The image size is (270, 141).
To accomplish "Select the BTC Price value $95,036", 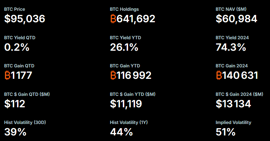I will point(25,19).
